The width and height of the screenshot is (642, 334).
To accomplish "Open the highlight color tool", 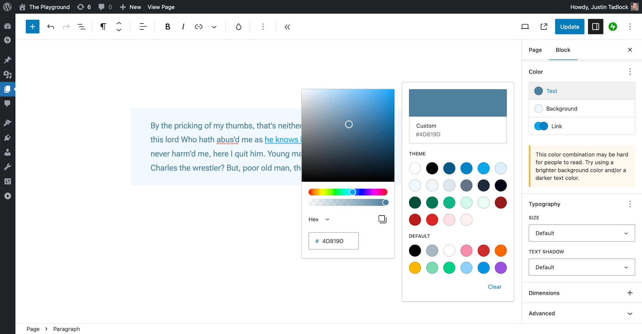I will [238, 27].
